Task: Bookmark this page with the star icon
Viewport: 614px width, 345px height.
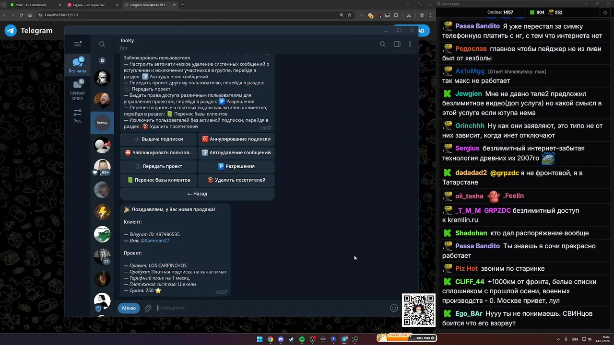Action: click(x=349, y=15)
